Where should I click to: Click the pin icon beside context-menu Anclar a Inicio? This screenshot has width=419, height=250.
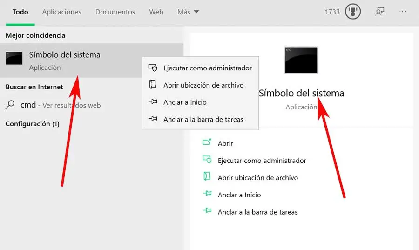(x=153, y=101)
